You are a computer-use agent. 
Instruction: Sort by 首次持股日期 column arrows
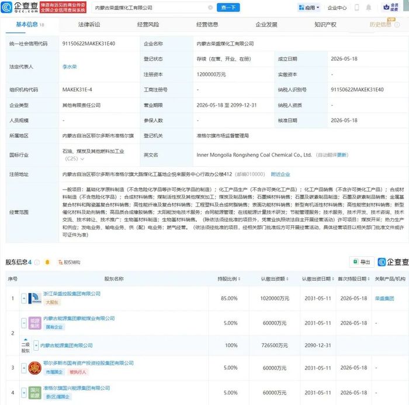(369, 279)
